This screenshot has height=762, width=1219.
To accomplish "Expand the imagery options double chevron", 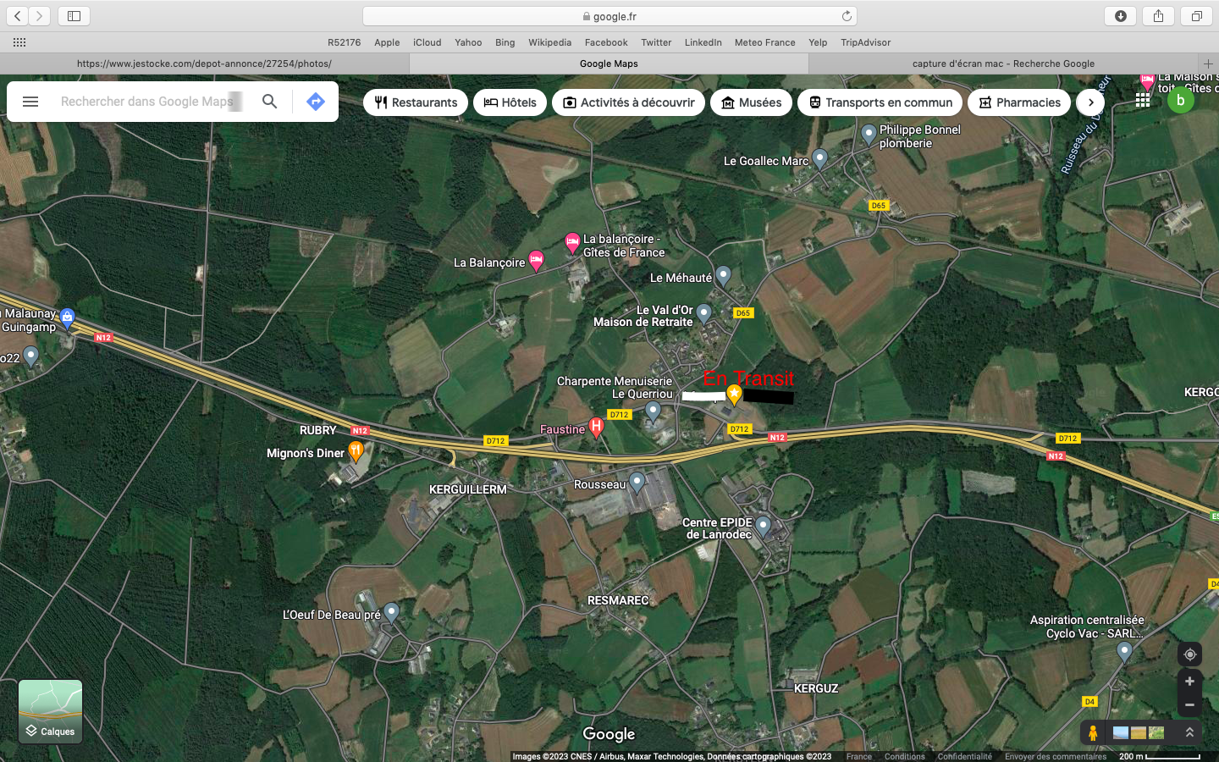I will (1189, 732).
